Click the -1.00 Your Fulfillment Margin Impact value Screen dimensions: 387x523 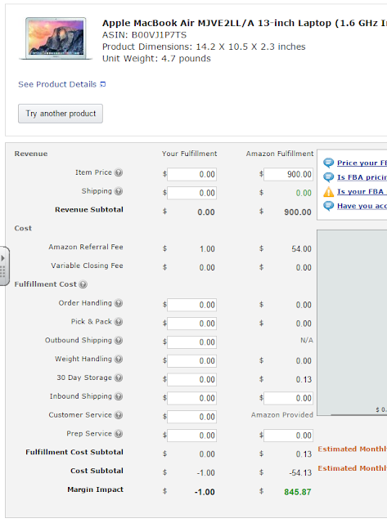point(205,492)
